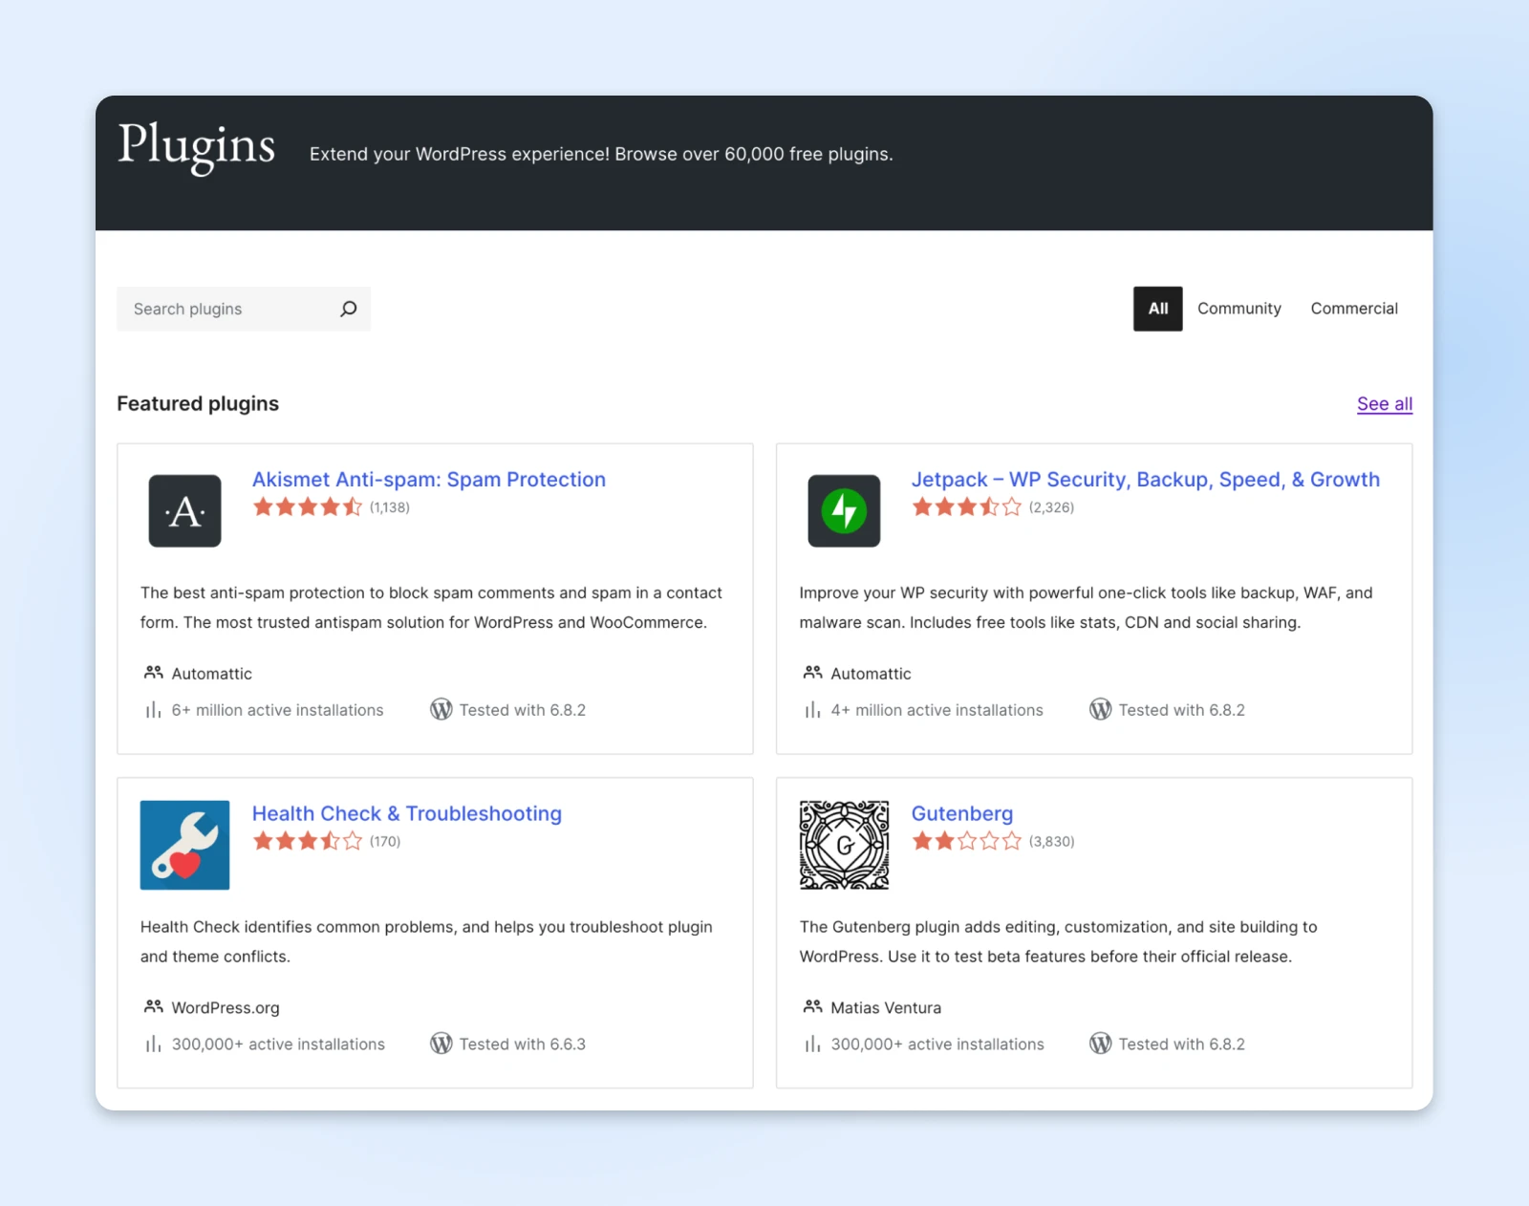Click the Plugins page heading
Screen dimensions: 1529x1206
[196, 146]
